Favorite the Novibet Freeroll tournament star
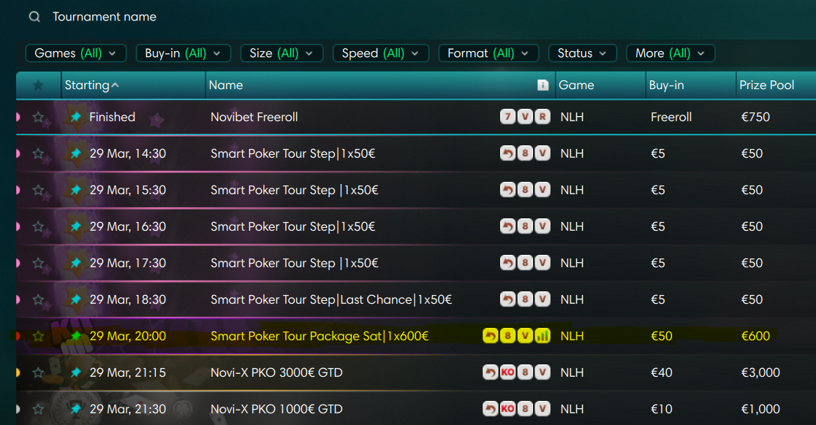This screenshot has width=816, height=425. click(x=38, y=117)
